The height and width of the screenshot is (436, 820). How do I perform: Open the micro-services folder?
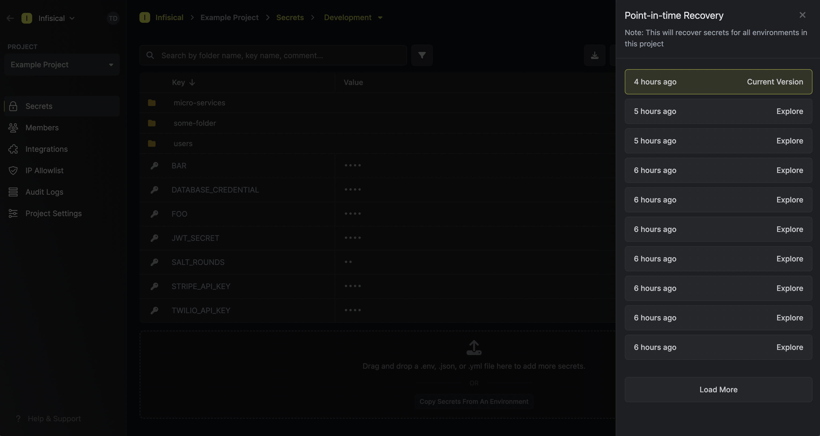pyautogui.click(x=199, y=103)
